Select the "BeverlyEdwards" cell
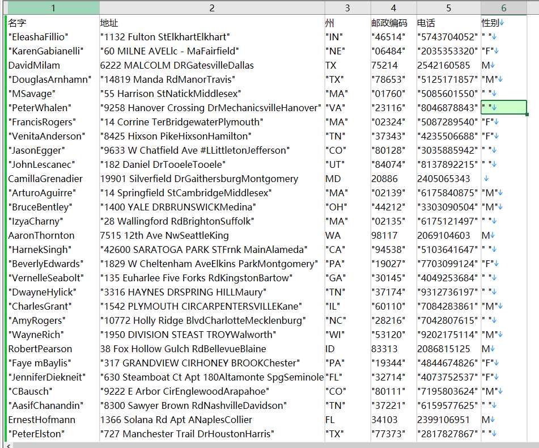 tap(53, 264)
